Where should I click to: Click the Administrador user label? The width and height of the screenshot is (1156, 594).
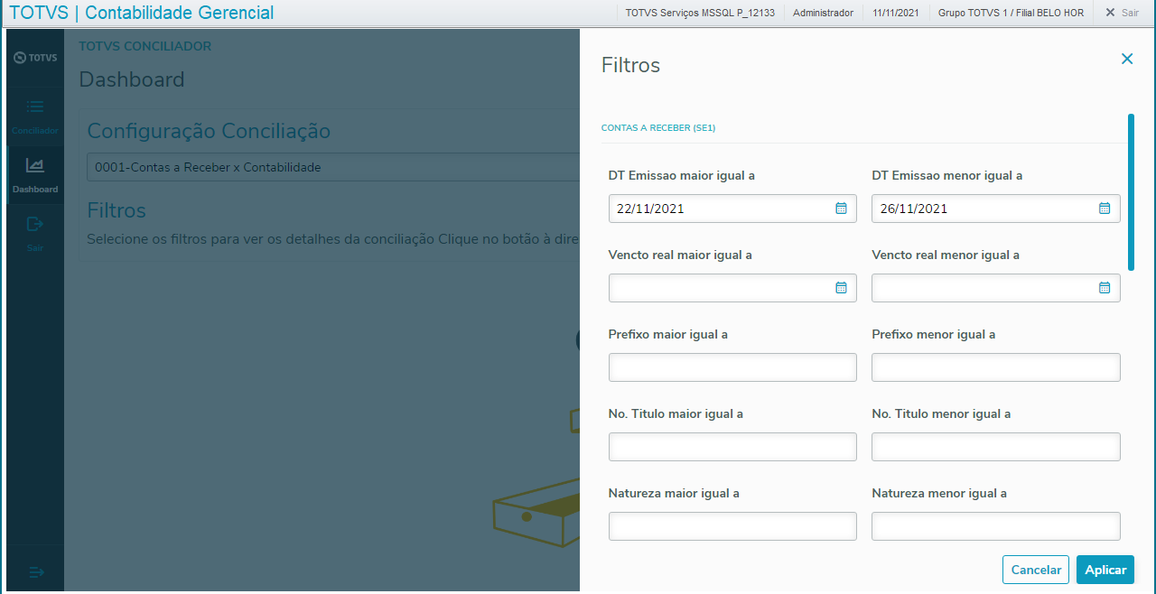click(823, 14)
